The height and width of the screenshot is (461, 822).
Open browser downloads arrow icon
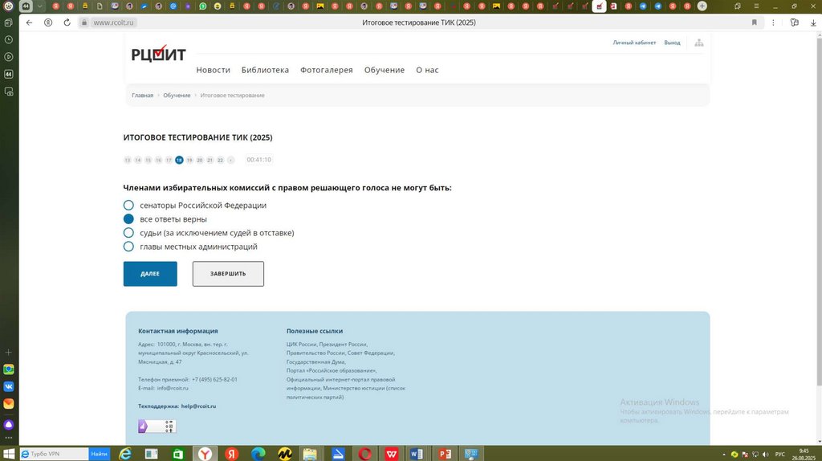[813, 22]
